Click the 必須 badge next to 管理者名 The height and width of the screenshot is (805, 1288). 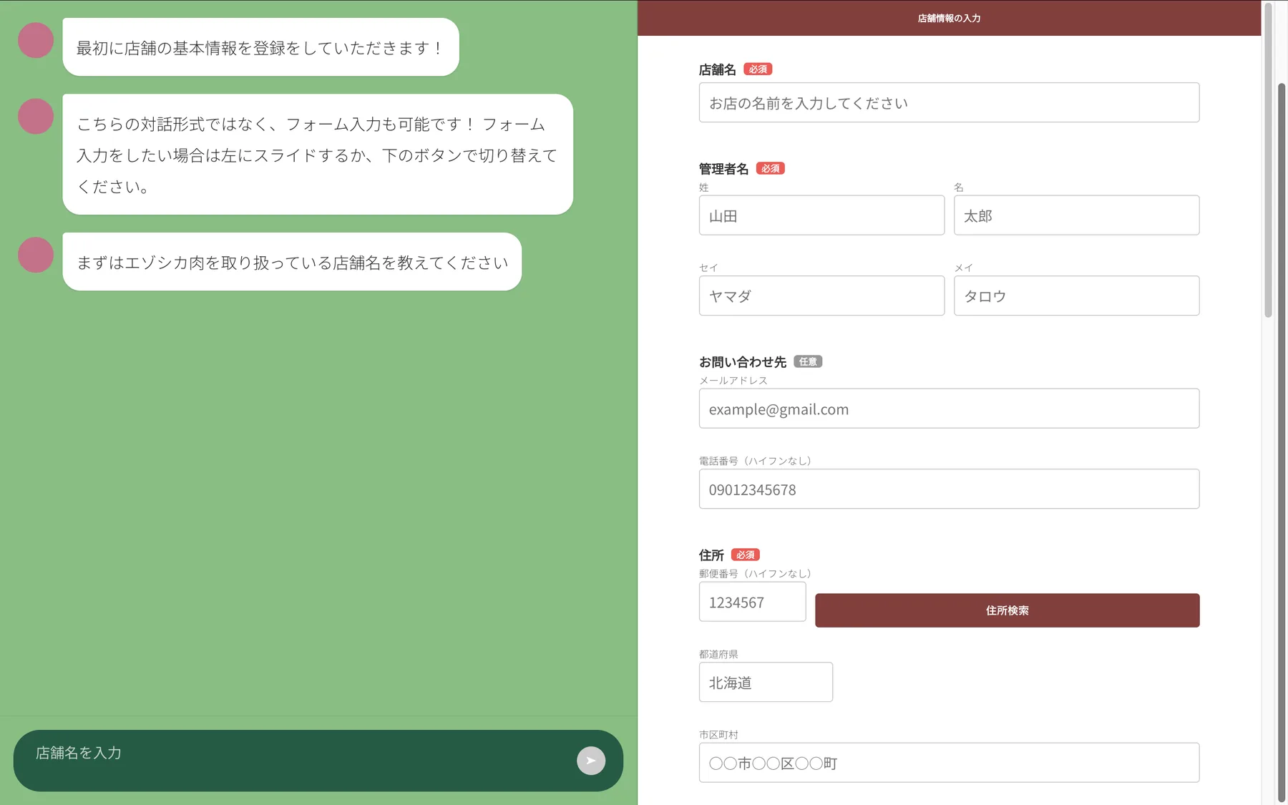[771, 169]
